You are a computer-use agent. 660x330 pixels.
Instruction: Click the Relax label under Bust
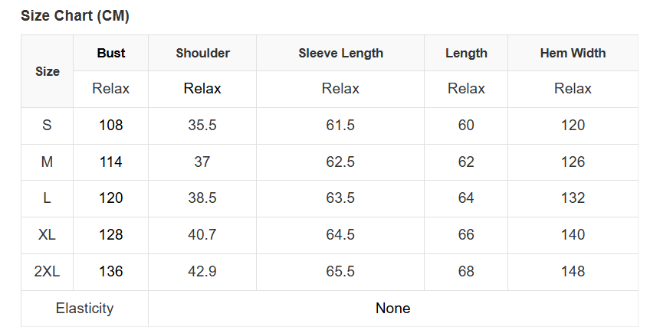pos(111,89)
